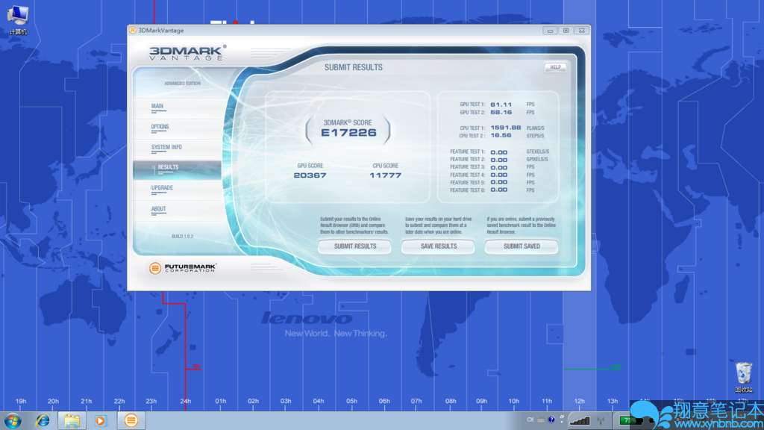The height and width of the screenshot is (430, 764).
Task: Open the ABOUT page
Action: (x=177, y=210)
